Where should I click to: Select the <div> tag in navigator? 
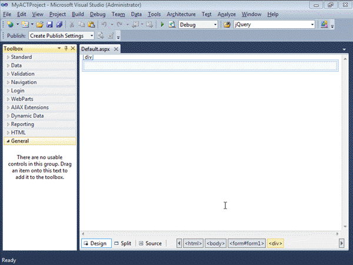click(275, 243)
